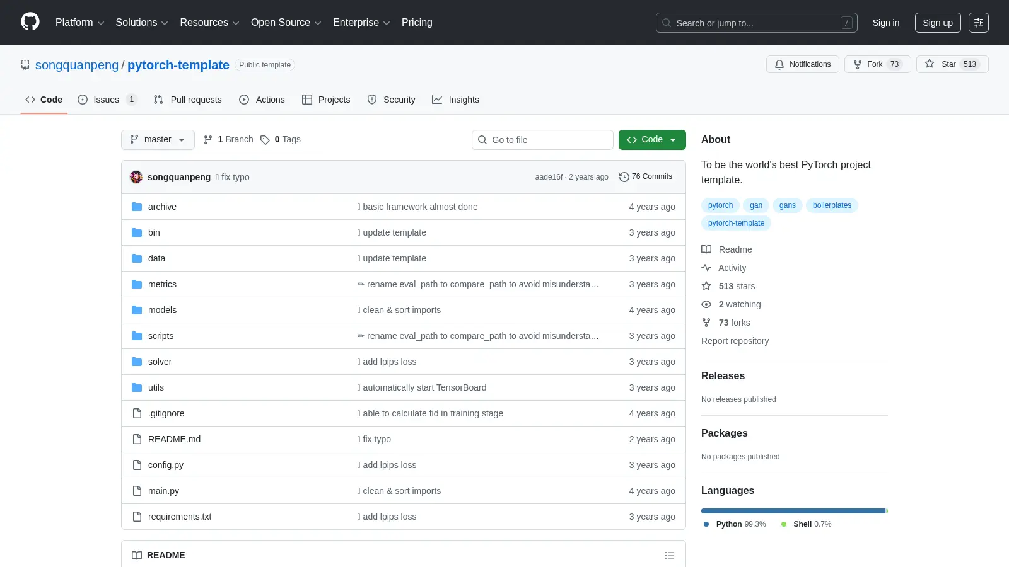The width and height of the screenshot is (1009, 567).
Task: Click the tag icon next to Tags
Action: pyautogui.click(x=265, y=140)
